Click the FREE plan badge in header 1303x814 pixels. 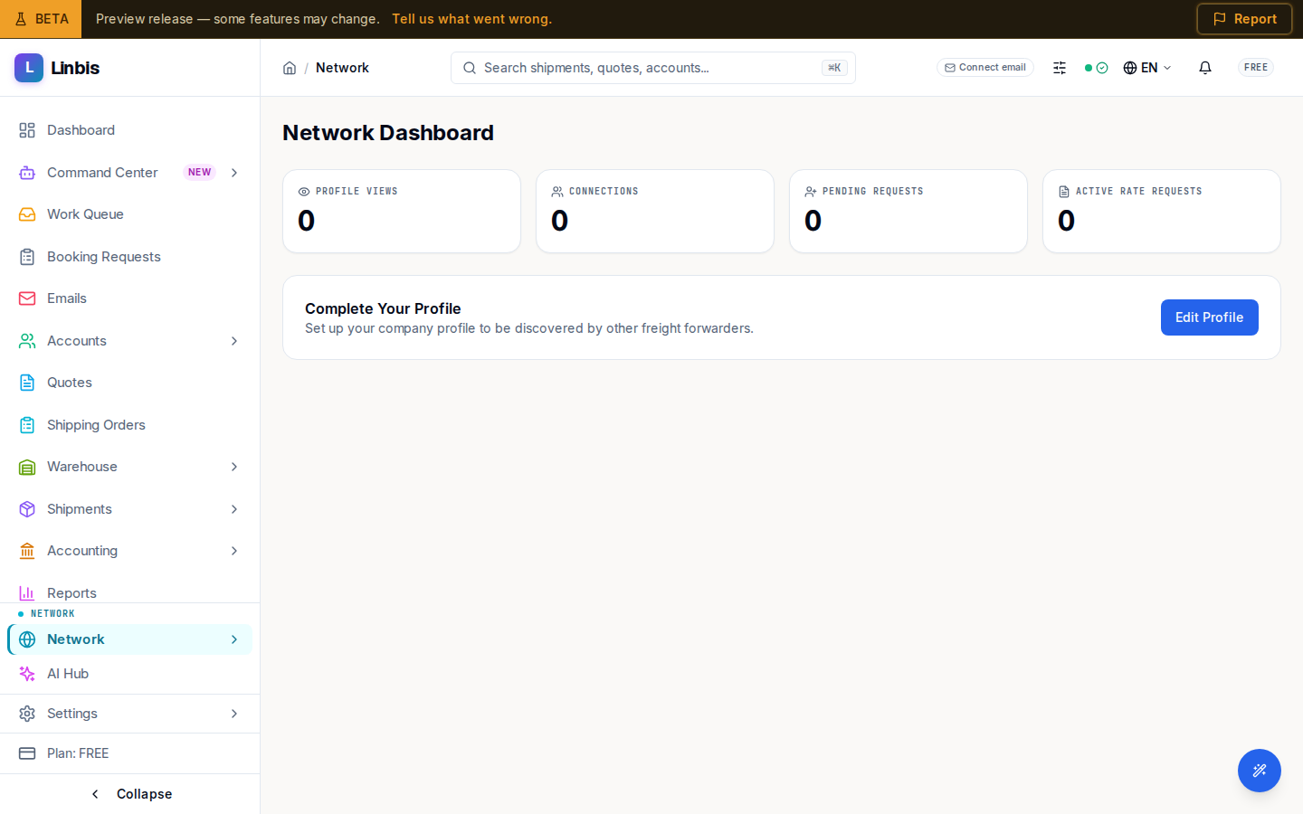[x=1256, y=68]
